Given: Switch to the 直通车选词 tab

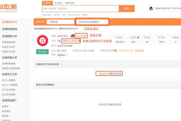Looking at the screenshot, I should click(70, 3).
